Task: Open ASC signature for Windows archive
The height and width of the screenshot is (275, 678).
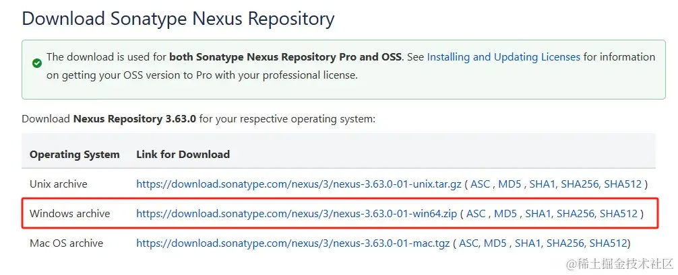Action: coord(476,214)
